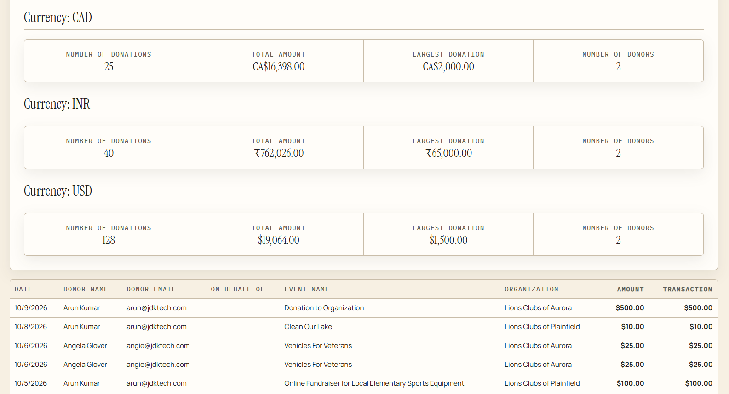
Task: Click the AMOUNT column header
Action: point(630,289)
